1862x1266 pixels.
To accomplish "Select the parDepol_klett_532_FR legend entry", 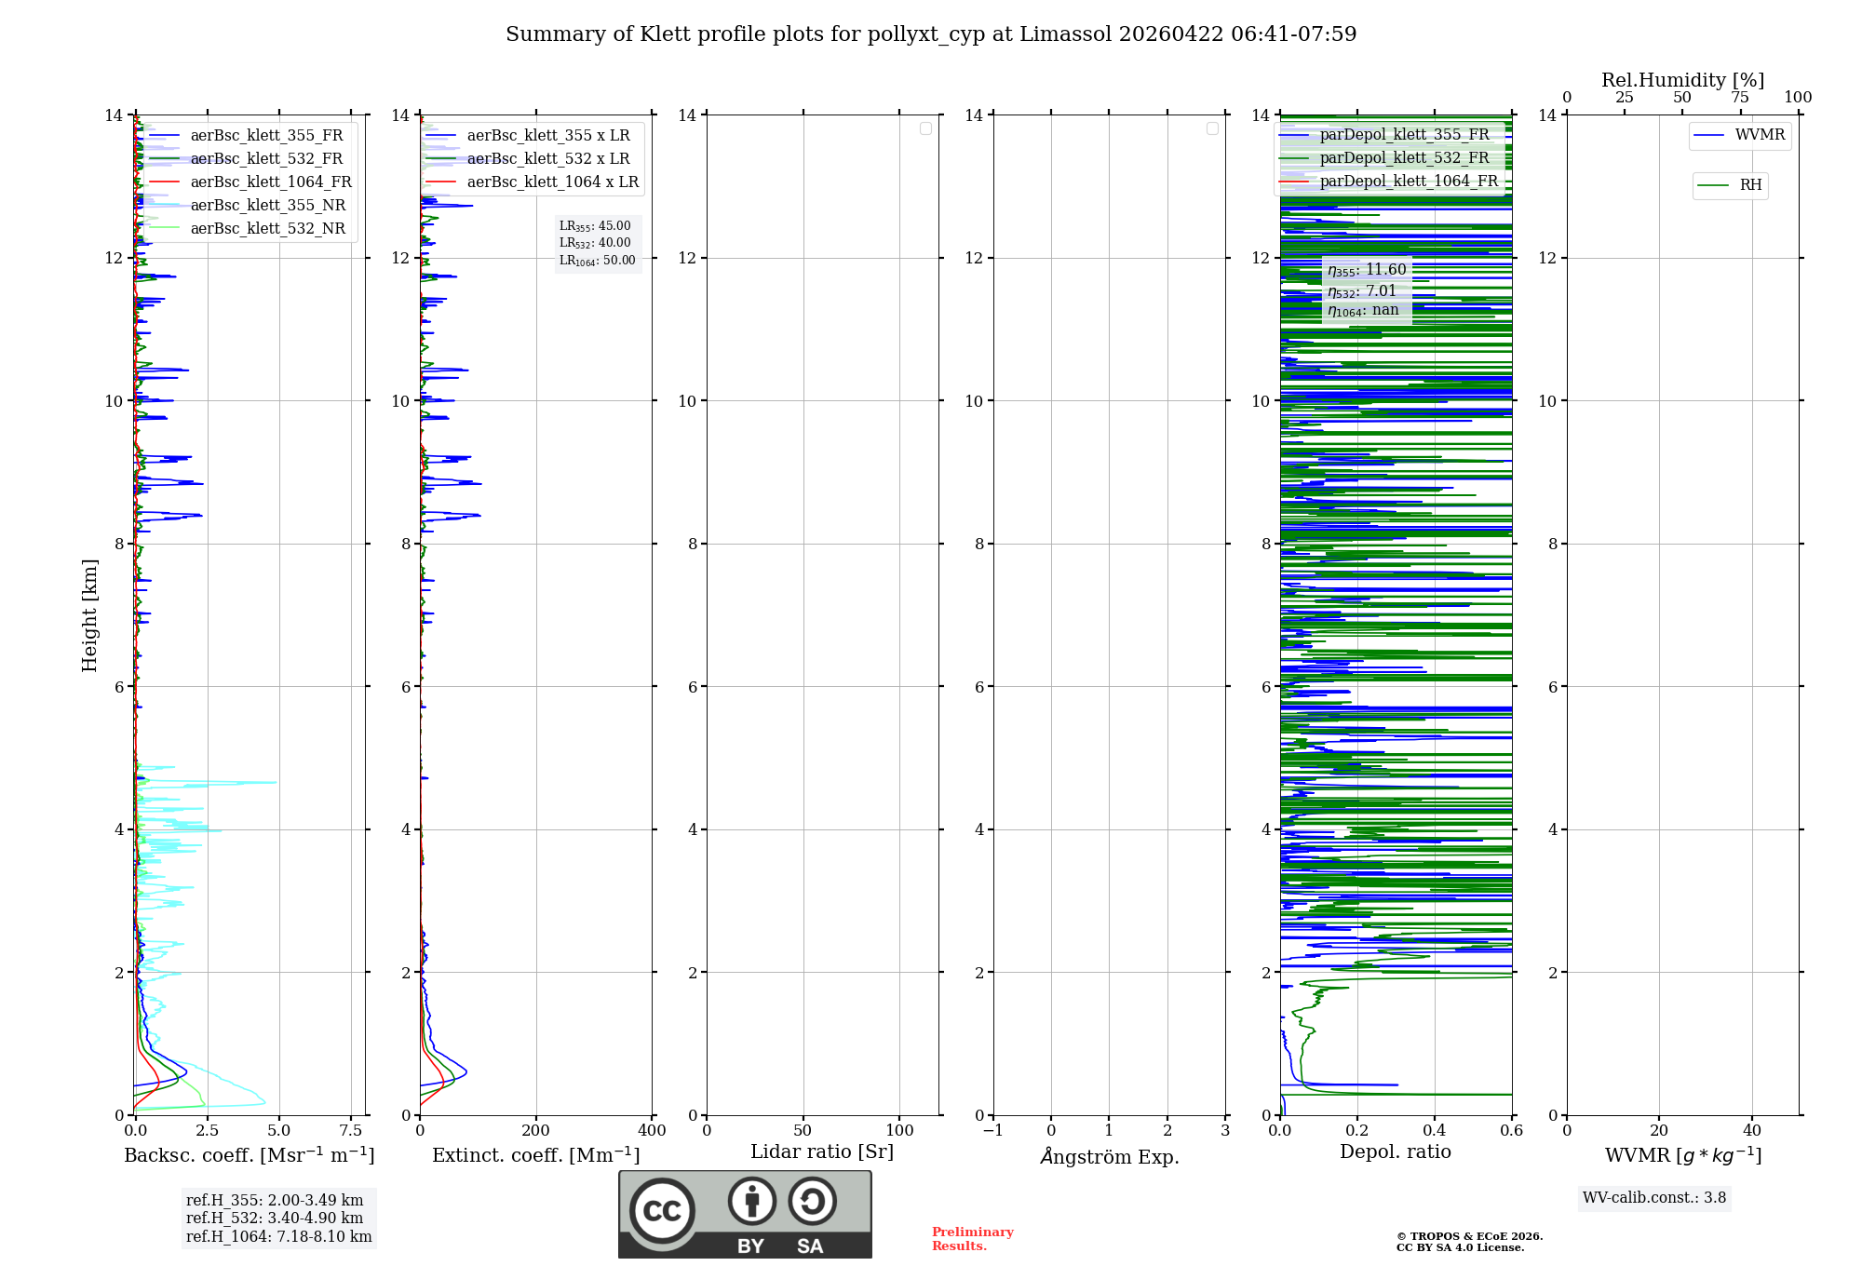I will [1404, 158].
